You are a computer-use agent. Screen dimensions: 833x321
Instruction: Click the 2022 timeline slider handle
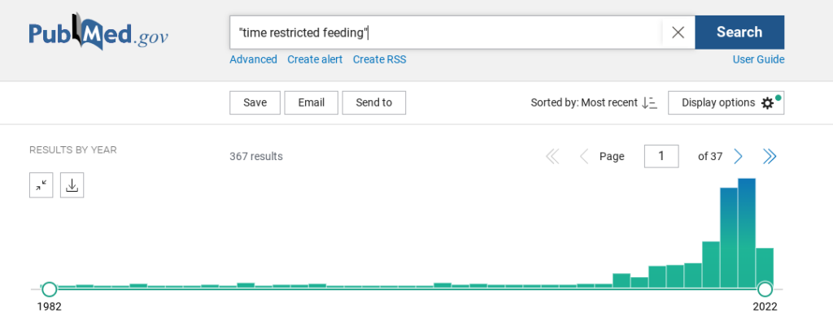[x=765, y=289]
